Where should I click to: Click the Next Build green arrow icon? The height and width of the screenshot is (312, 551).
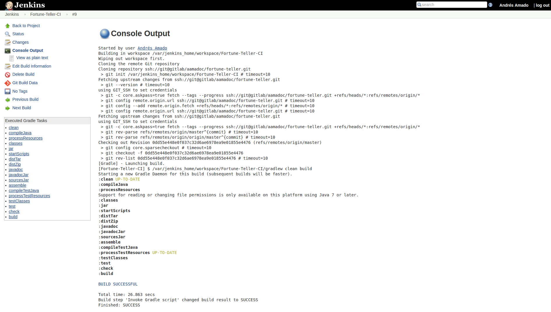coord(8,108)
